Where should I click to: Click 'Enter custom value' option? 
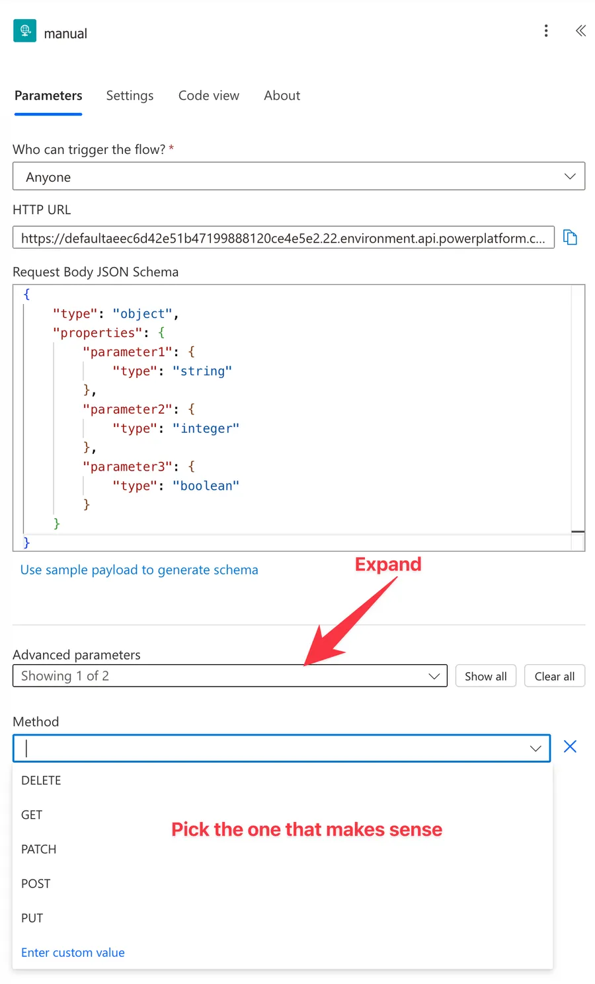click(73, 952)
